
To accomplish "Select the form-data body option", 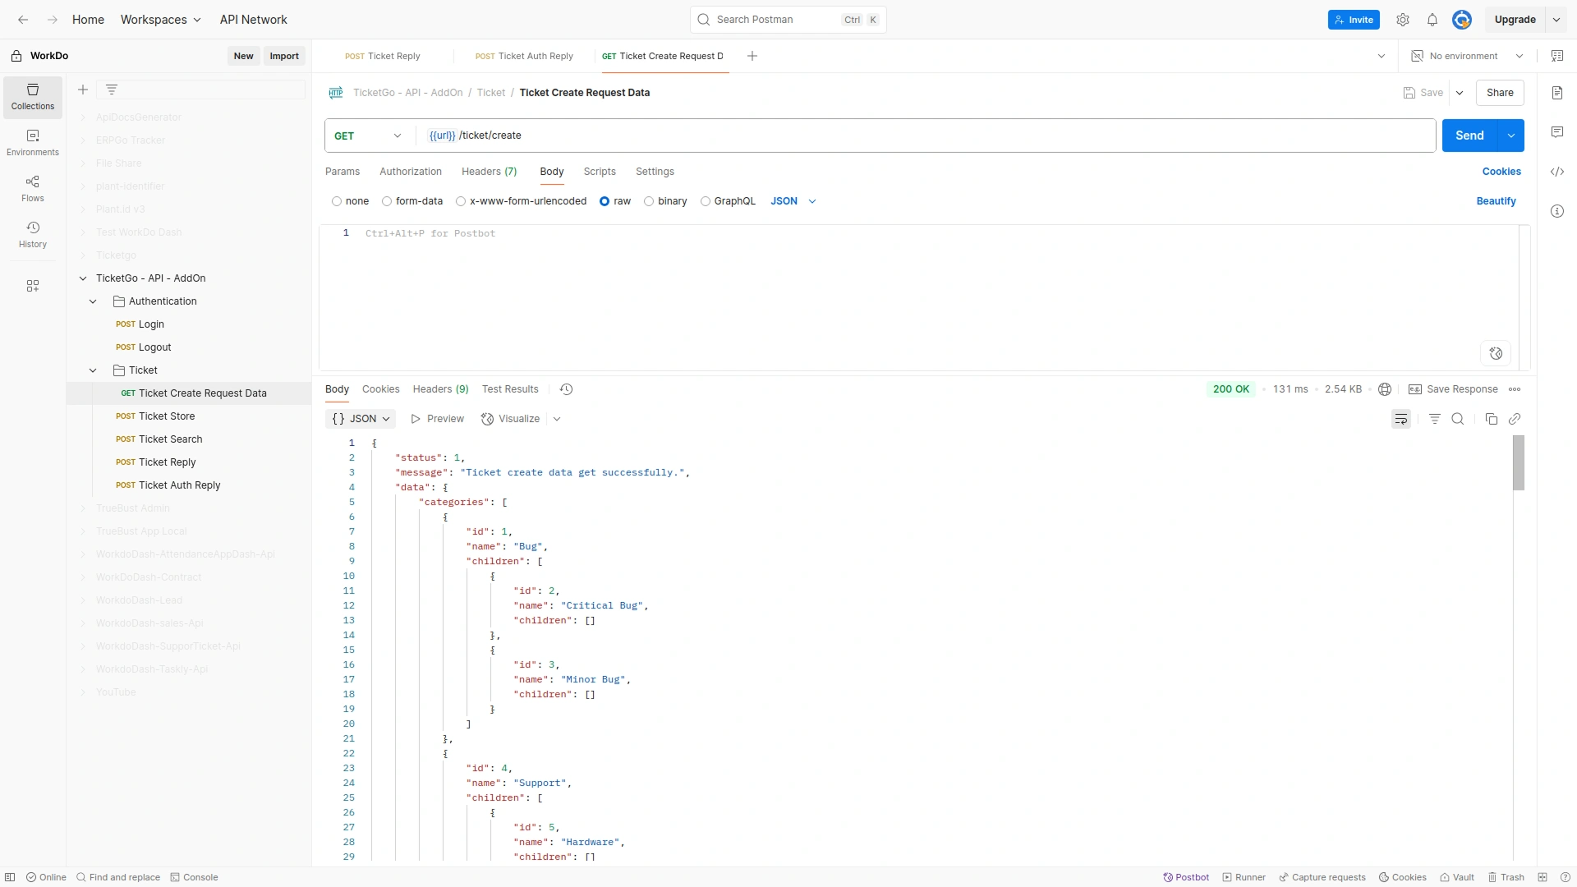I will coord(387,201).
